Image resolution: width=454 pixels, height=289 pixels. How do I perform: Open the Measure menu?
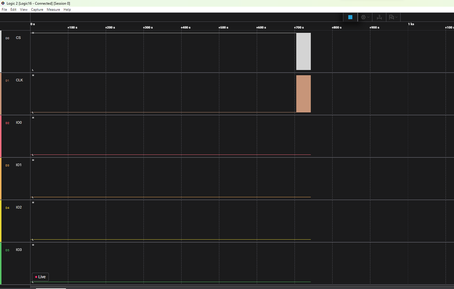pyautogui.click(x=53, y=10)
